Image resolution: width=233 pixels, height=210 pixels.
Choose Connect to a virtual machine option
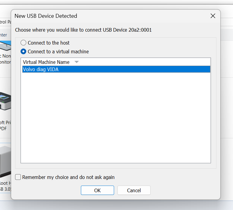click(x=23, y=52)
